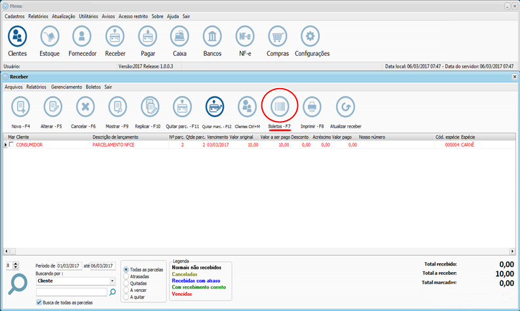Click Sair in Receber menu bar
520x311 pixels.
[x=108, y=87]
